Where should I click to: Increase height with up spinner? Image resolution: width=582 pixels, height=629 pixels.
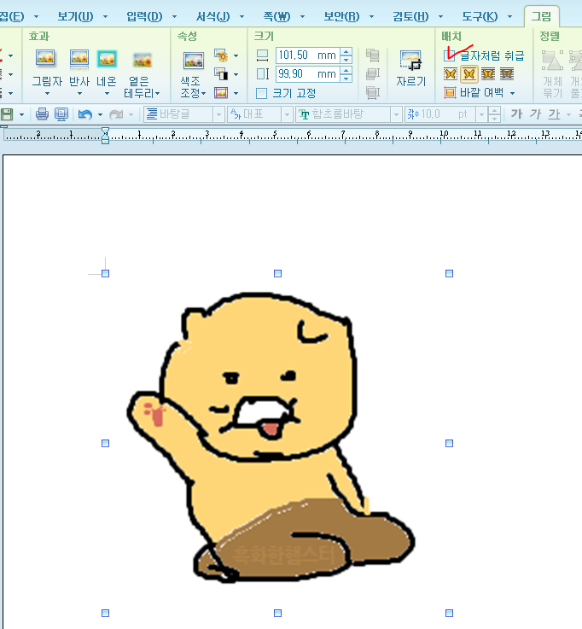(x=346, y=70)
